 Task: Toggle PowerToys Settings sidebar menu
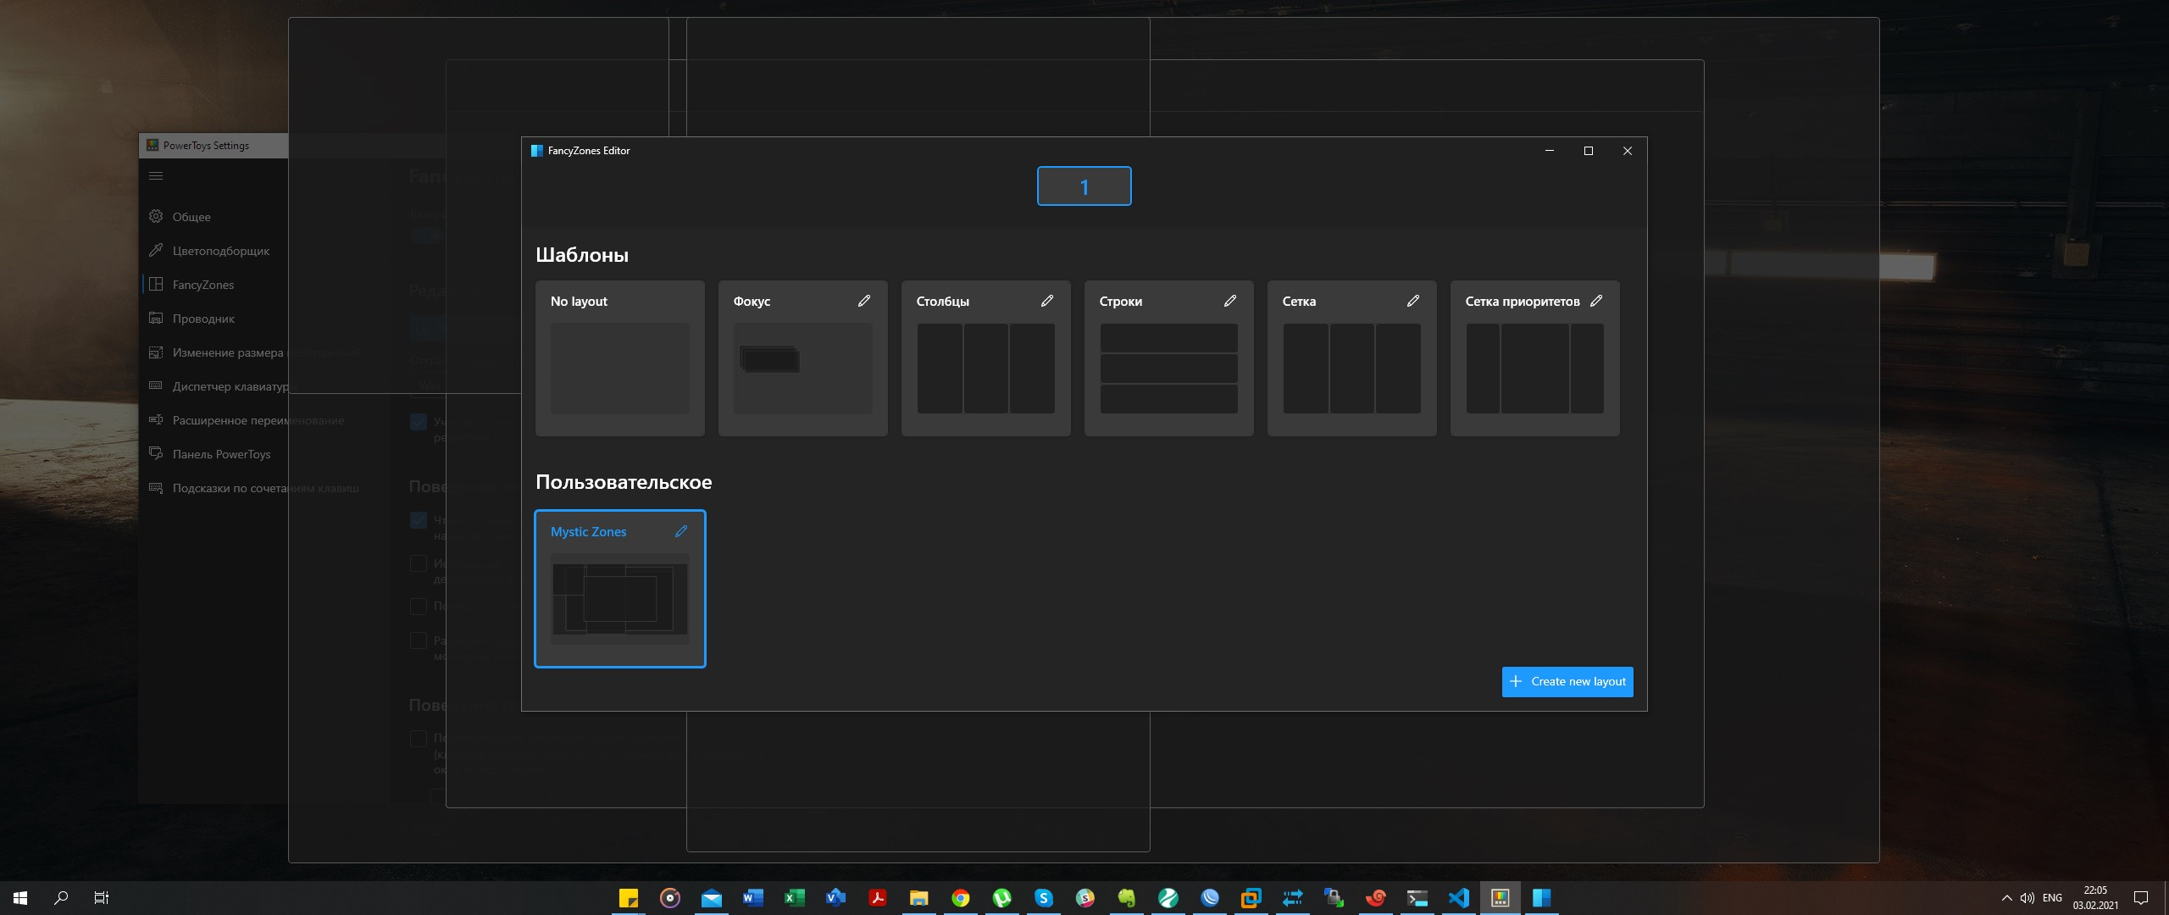click(x=156, y=175)
